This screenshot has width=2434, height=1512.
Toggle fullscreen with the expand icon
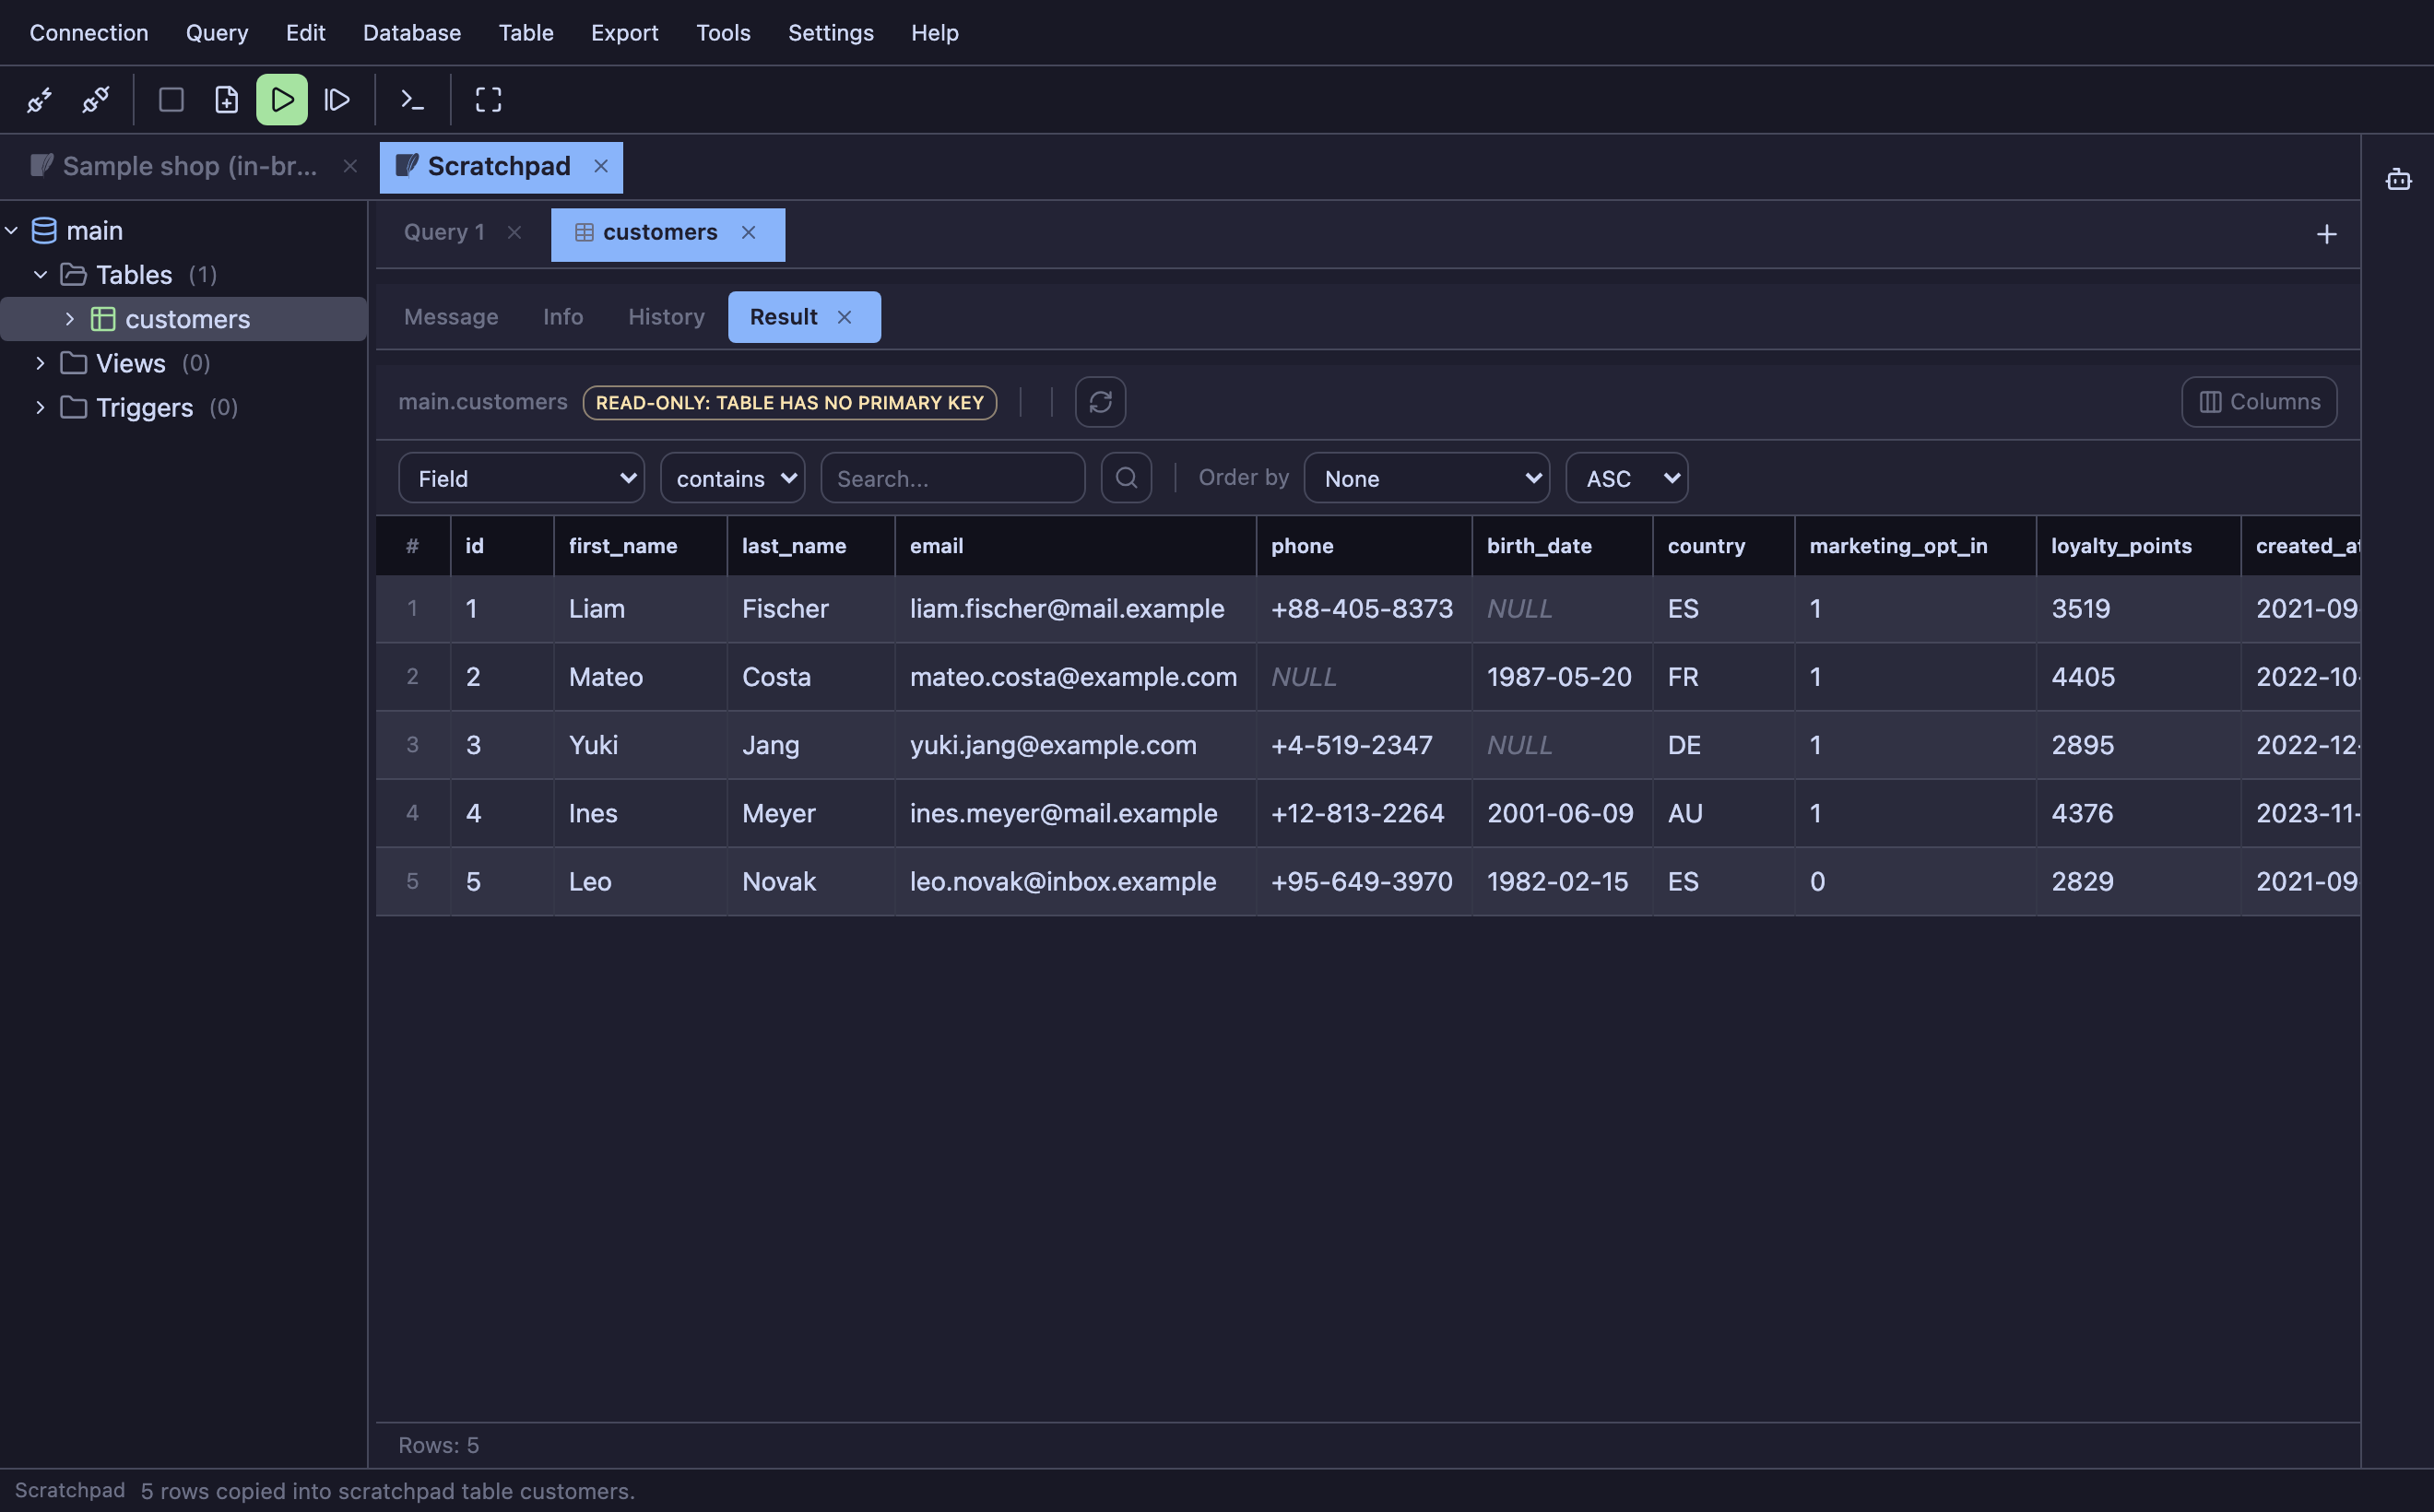[x=488, y=100]
